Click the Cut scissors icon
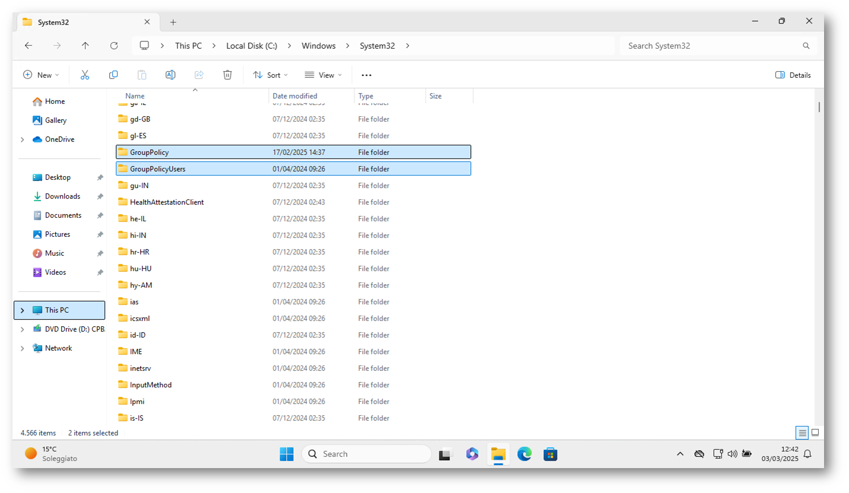Screen dimensions: 849x493 (x=85, y=75)
